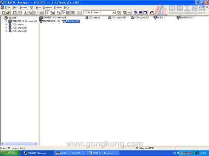
Task: Click the tree scrollbar left arrow
Action: (x=2, y=144)
